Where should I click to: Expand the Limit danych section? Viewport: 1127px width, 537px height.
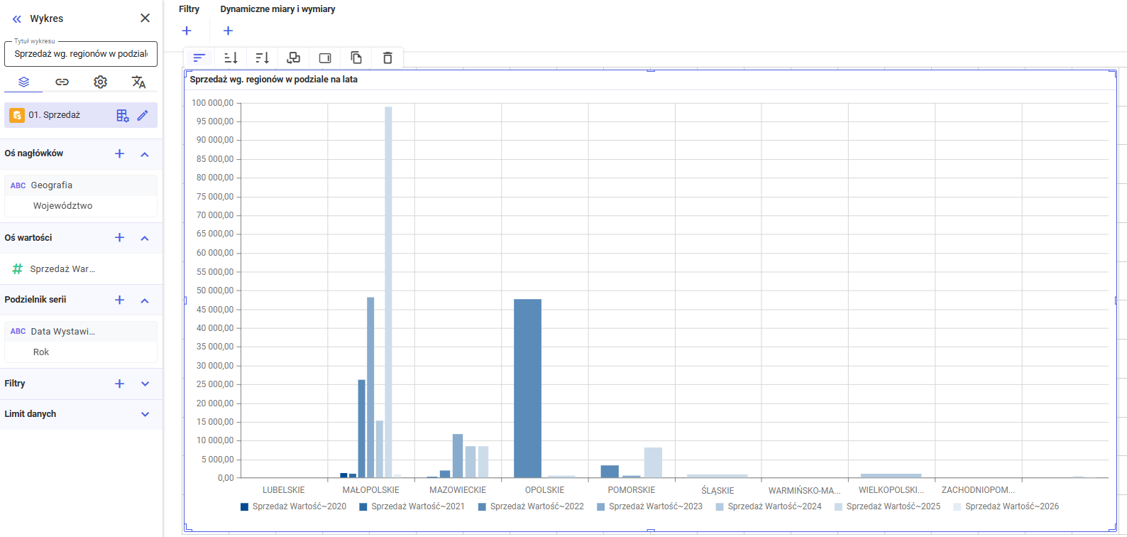click(x=145, y=414)
